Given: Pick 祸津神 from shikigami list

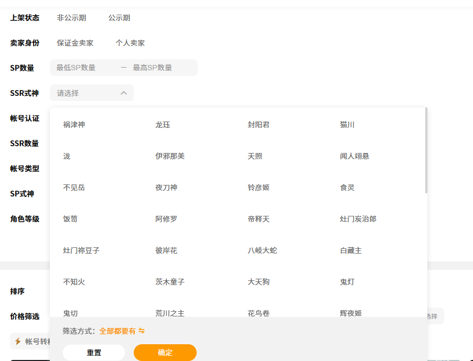Looking at the screenshot, I should (x=74, y=125).
